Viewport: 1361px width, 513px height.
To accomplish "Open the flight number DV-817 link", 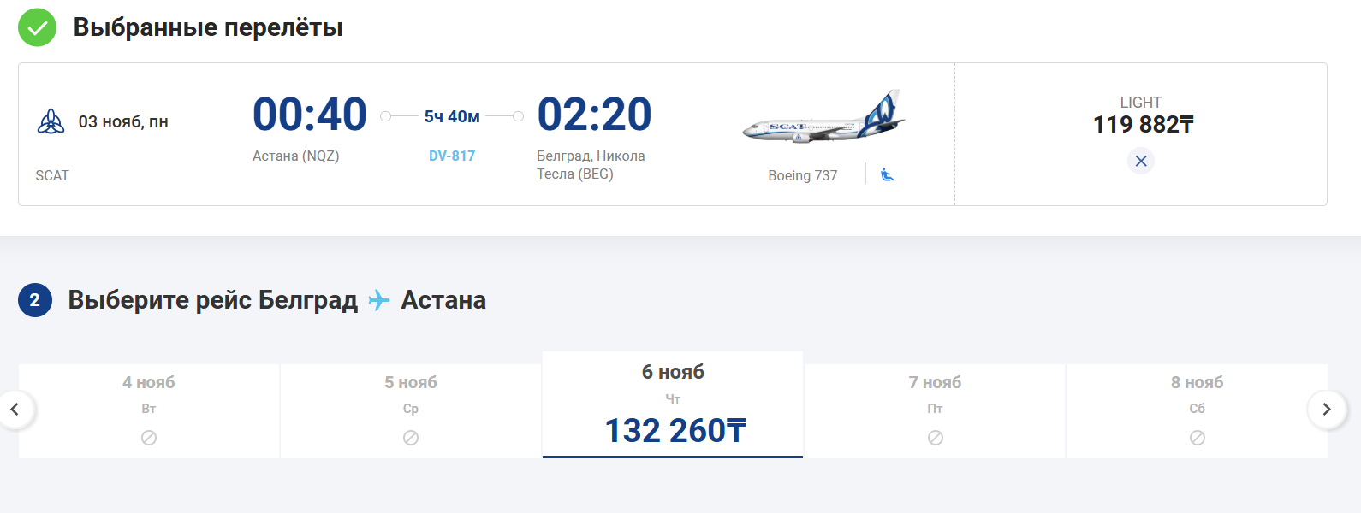I will (452, 156).
